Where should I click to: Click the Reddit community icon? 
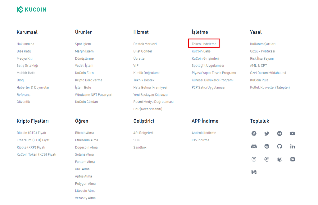267,146
